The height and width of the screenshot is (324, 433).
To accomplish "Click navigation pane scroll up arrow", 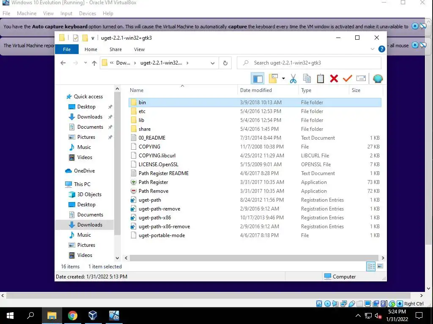I will point(118,89).
